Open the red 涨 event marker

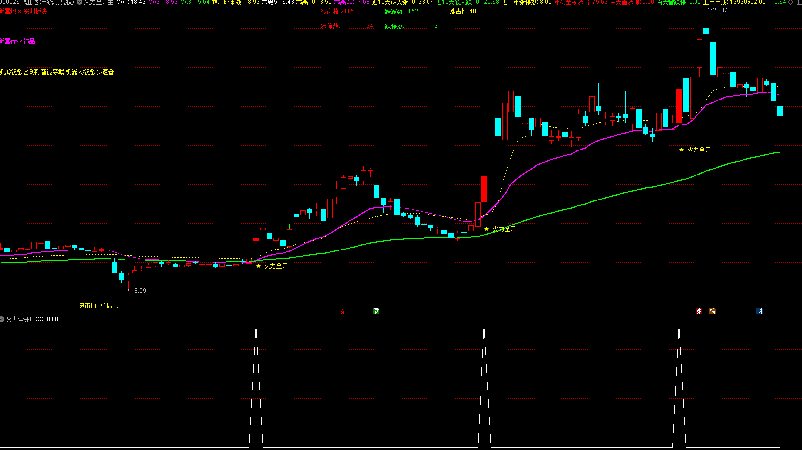tap(699, 311)
